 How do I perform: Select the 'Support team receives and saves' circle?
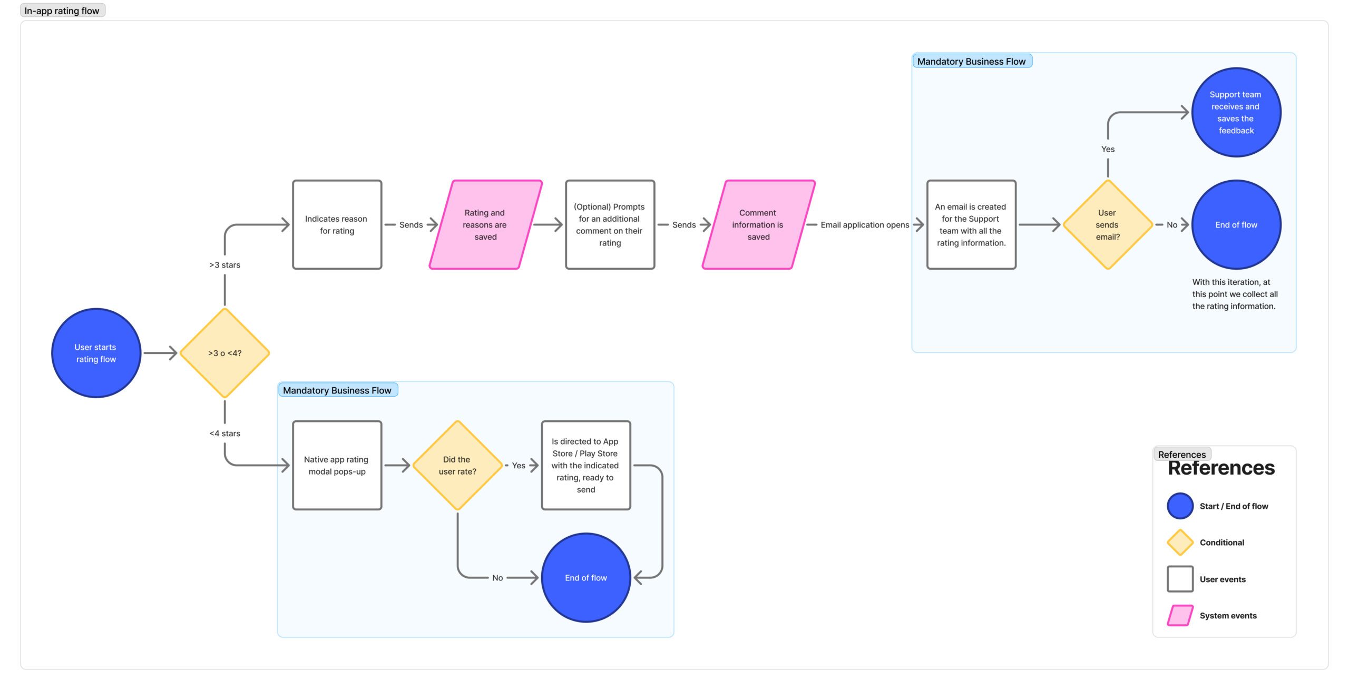(1236, 112)
